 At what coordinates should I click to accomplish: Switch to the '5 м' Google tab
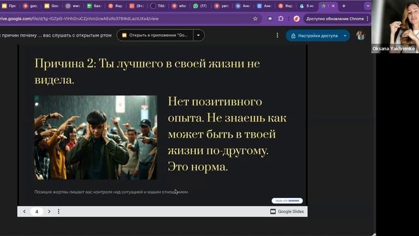click(x=306, y=6)
